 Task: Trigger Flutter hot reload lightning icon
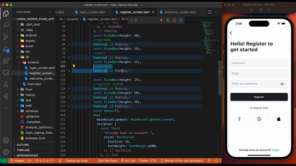(161, 20)
